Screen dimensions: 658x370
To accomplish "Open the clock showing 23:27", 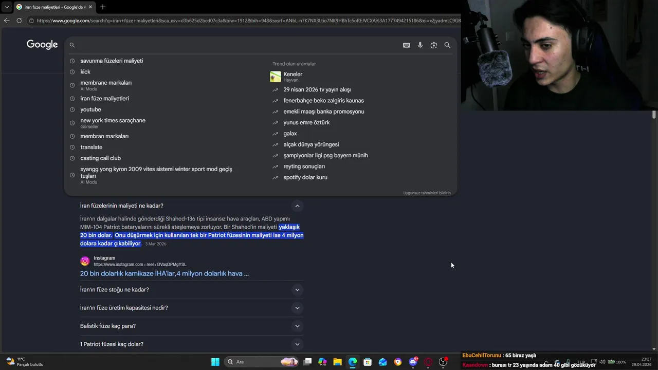I will pos(642,362).
